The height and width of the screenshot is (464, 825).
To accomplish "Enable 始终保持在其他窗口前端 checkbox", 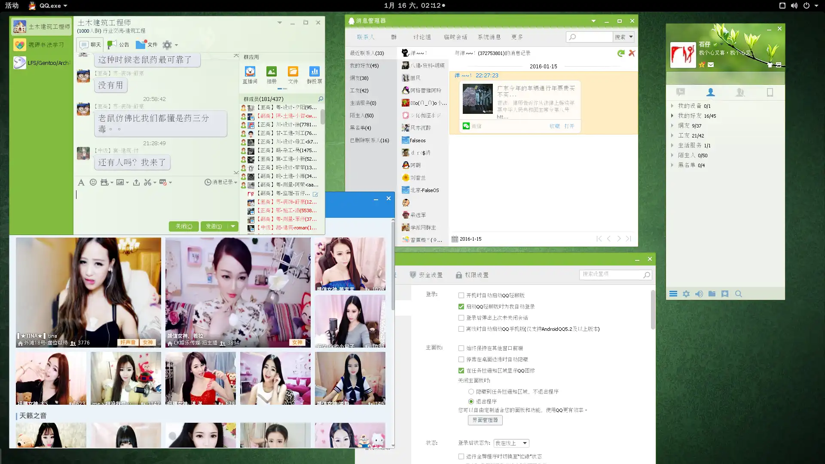I will coord(461,348).
